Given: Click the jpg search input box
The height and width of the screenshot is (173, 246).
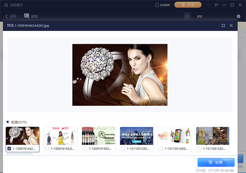Looking at the screenshot, I should pos(213,16).
